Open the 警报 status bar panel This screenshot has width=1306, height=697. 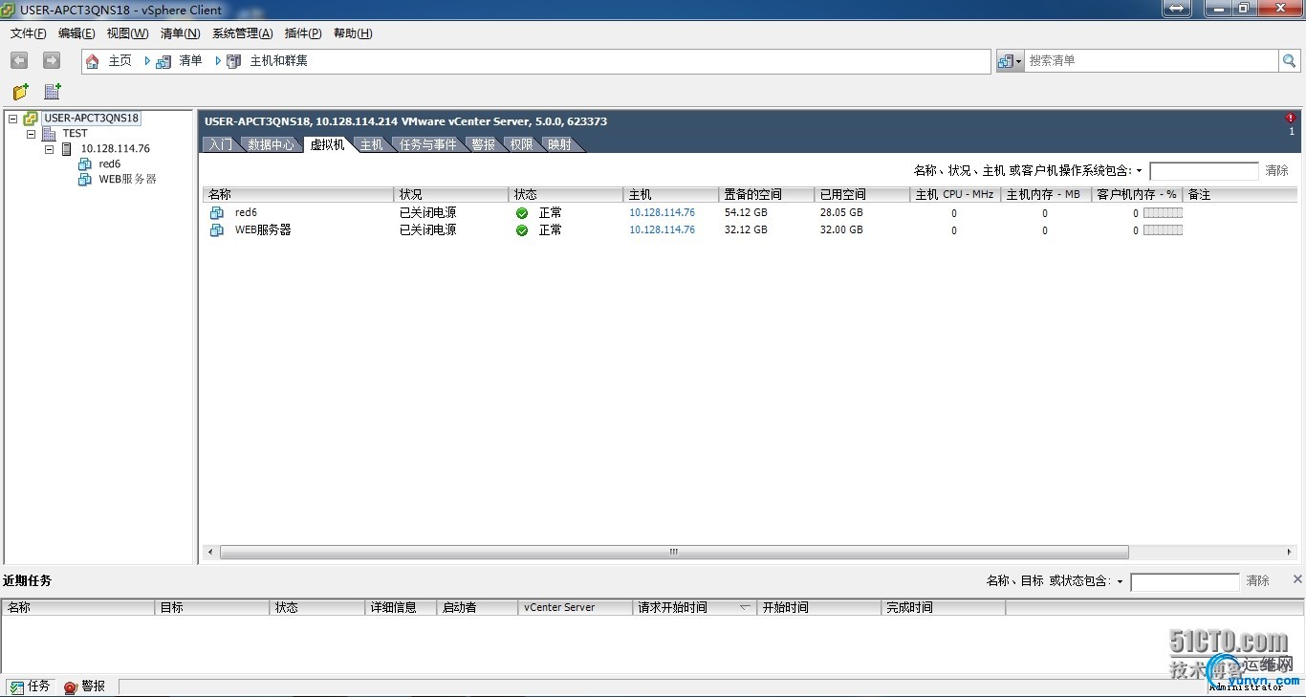click(x=84, y=686)
